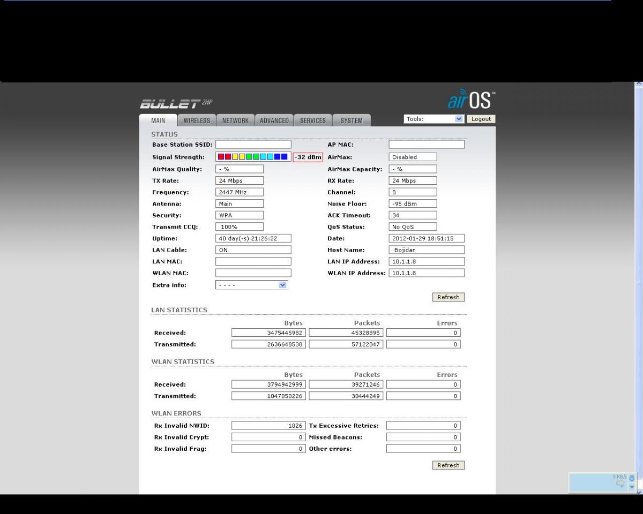Click the download arrow in speed widget

pos(631,478)
